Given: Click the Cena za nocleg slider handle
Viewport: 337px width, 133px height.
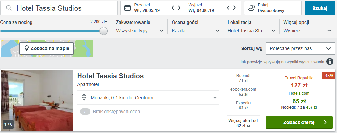Looking at the screenshot, I should 104,31.
